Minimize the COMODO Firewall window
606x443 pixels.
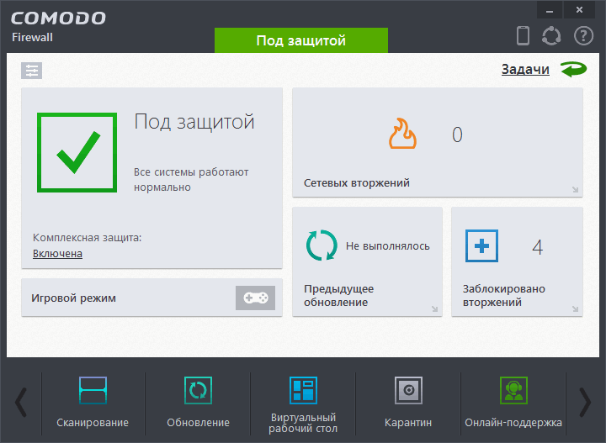(x=550, y=10)
